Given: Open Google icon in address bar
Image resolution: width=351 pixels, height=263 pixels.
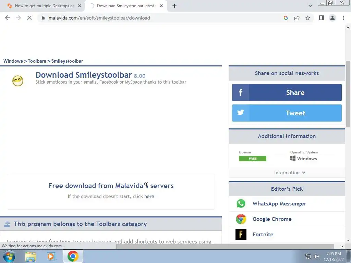Looking at the screenshot, I should [x=286, y=18].
